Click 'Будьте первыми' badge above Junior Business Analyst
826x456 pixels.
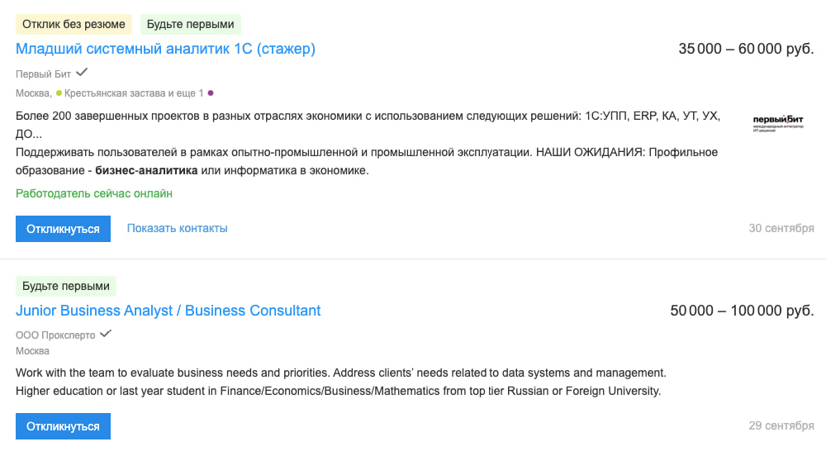(66, 287)
